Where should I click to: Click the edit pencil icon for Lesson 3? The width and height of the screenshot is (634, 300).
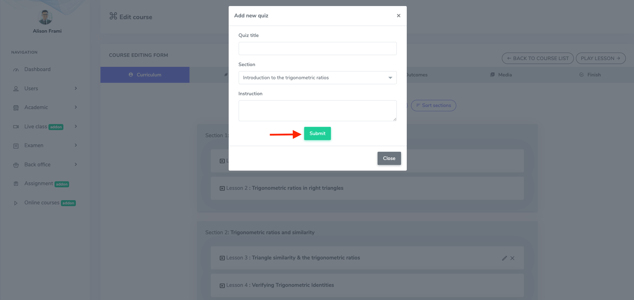(504, 258)
